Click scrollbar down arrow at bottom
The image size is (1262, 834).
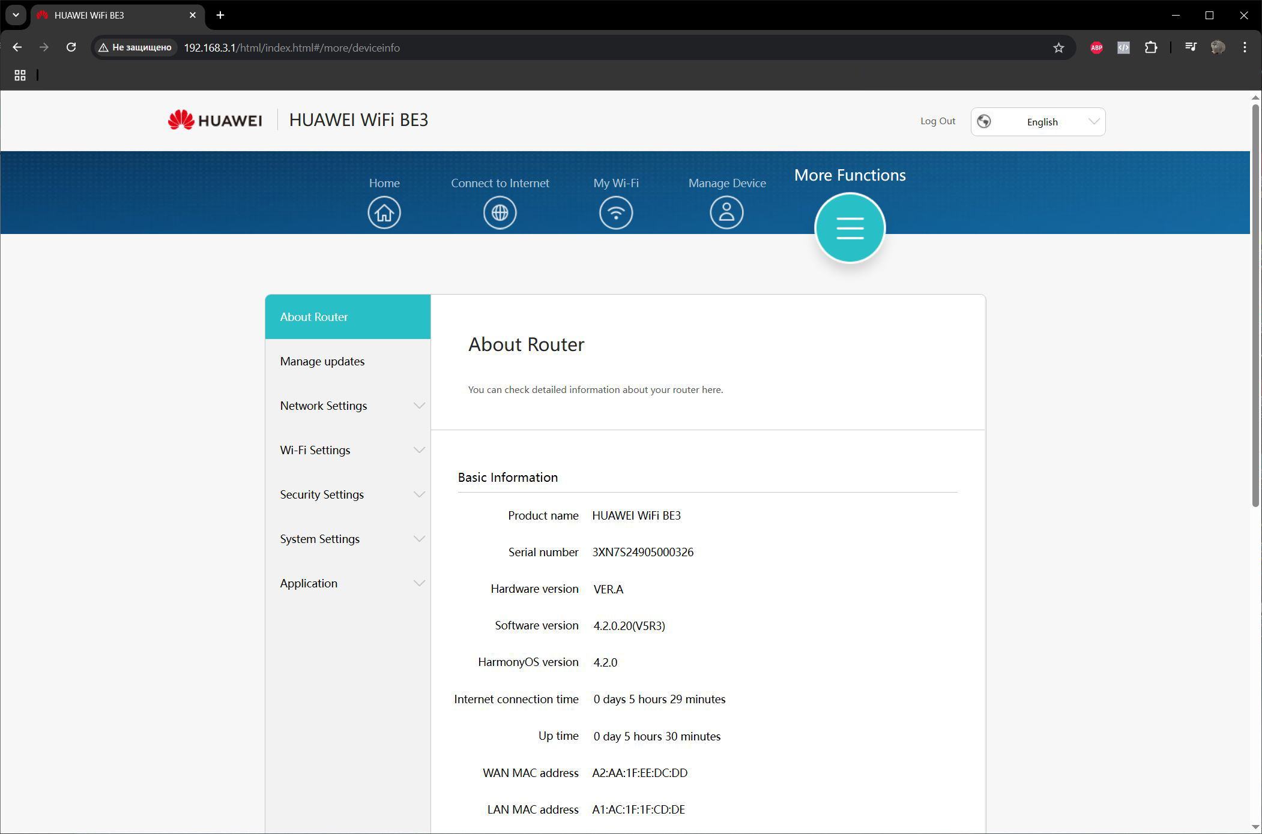[1255, 827]
